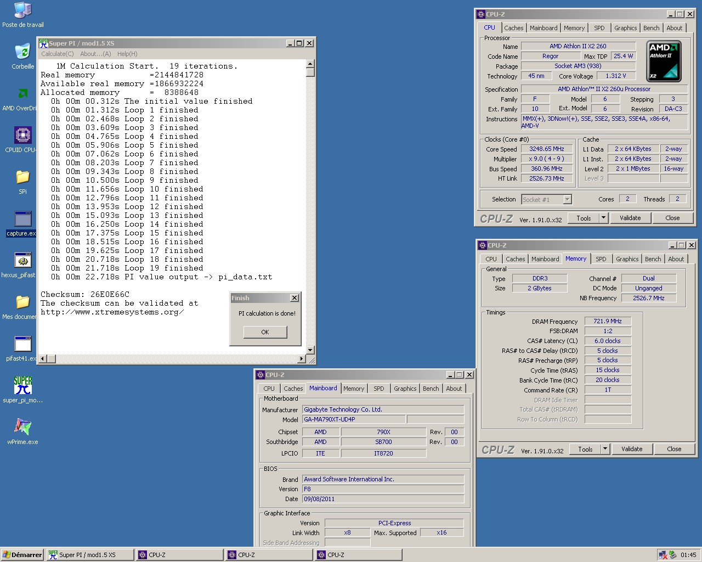
Task: Click Tools button in CPU tab window
Action: coord(584,218)
